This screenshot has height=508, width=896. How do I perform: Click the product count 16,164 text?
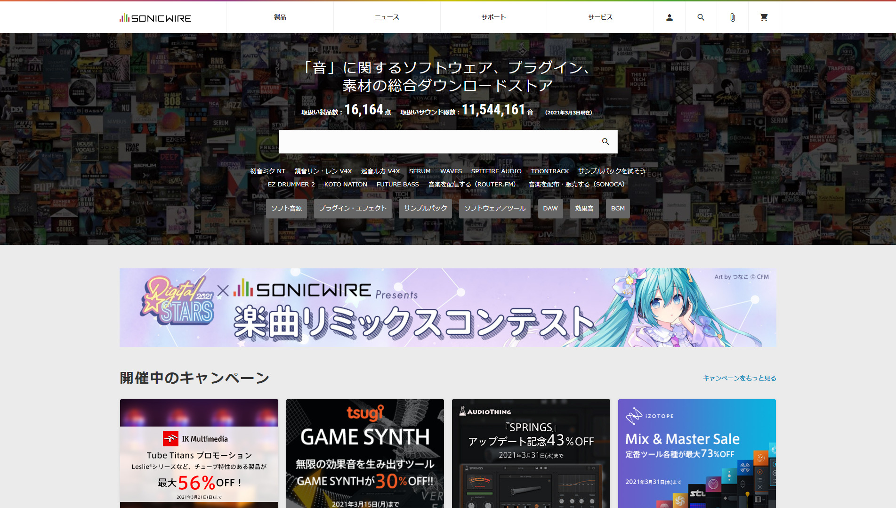click(363, 110)
